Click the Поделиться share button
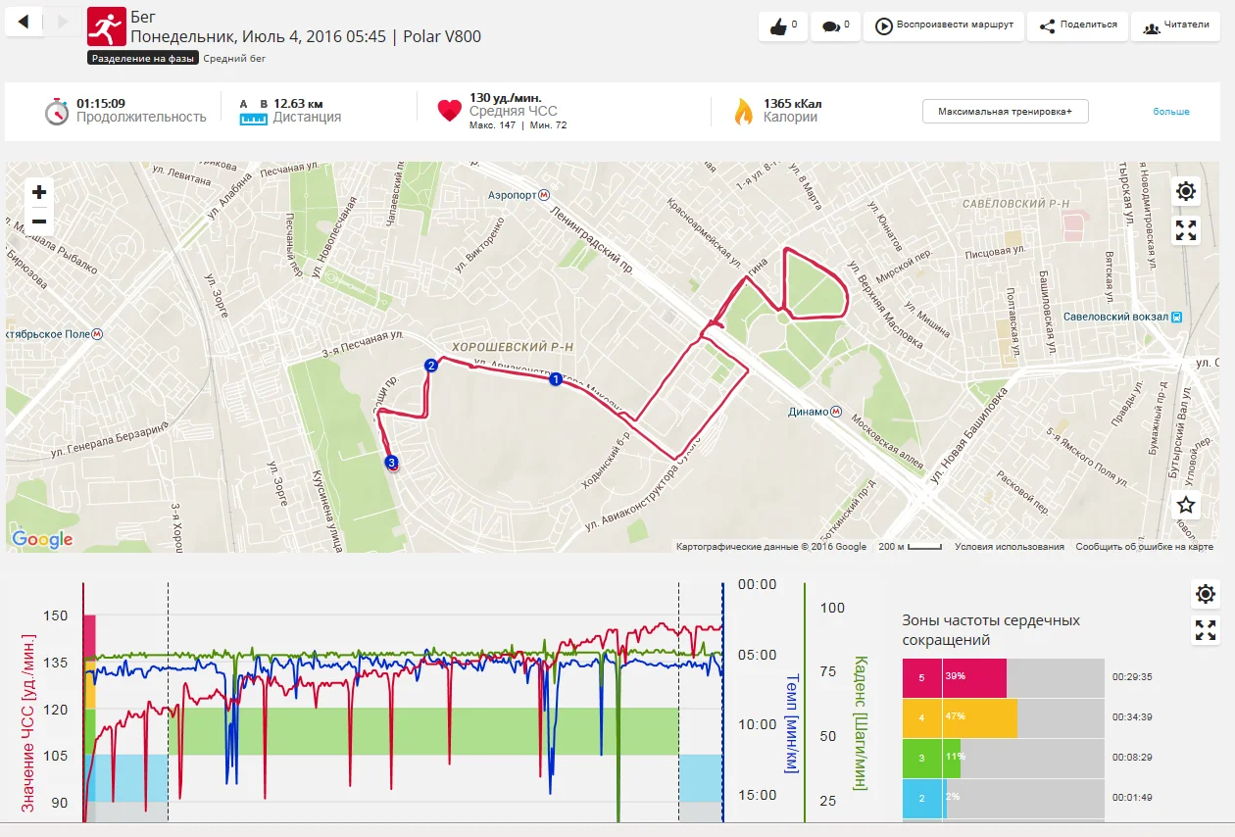Viewport: 1235px width, 837px height. tap(1077, 26)
